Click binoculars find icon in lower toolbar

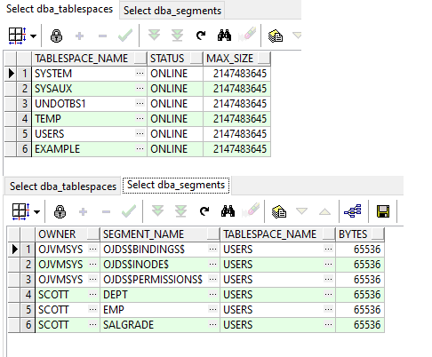pos(228,211)
